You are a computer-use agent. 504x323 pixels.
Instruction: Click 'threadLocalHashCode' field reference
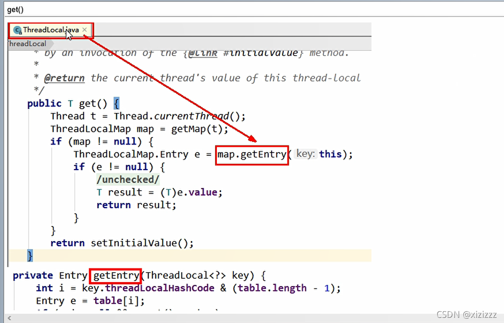click(160, 288)
